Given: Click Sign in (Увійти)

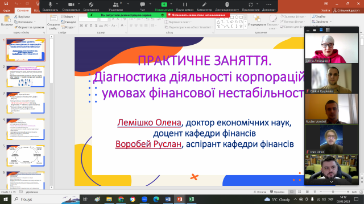Looking at the screenshot, I should tap(325, 10).
